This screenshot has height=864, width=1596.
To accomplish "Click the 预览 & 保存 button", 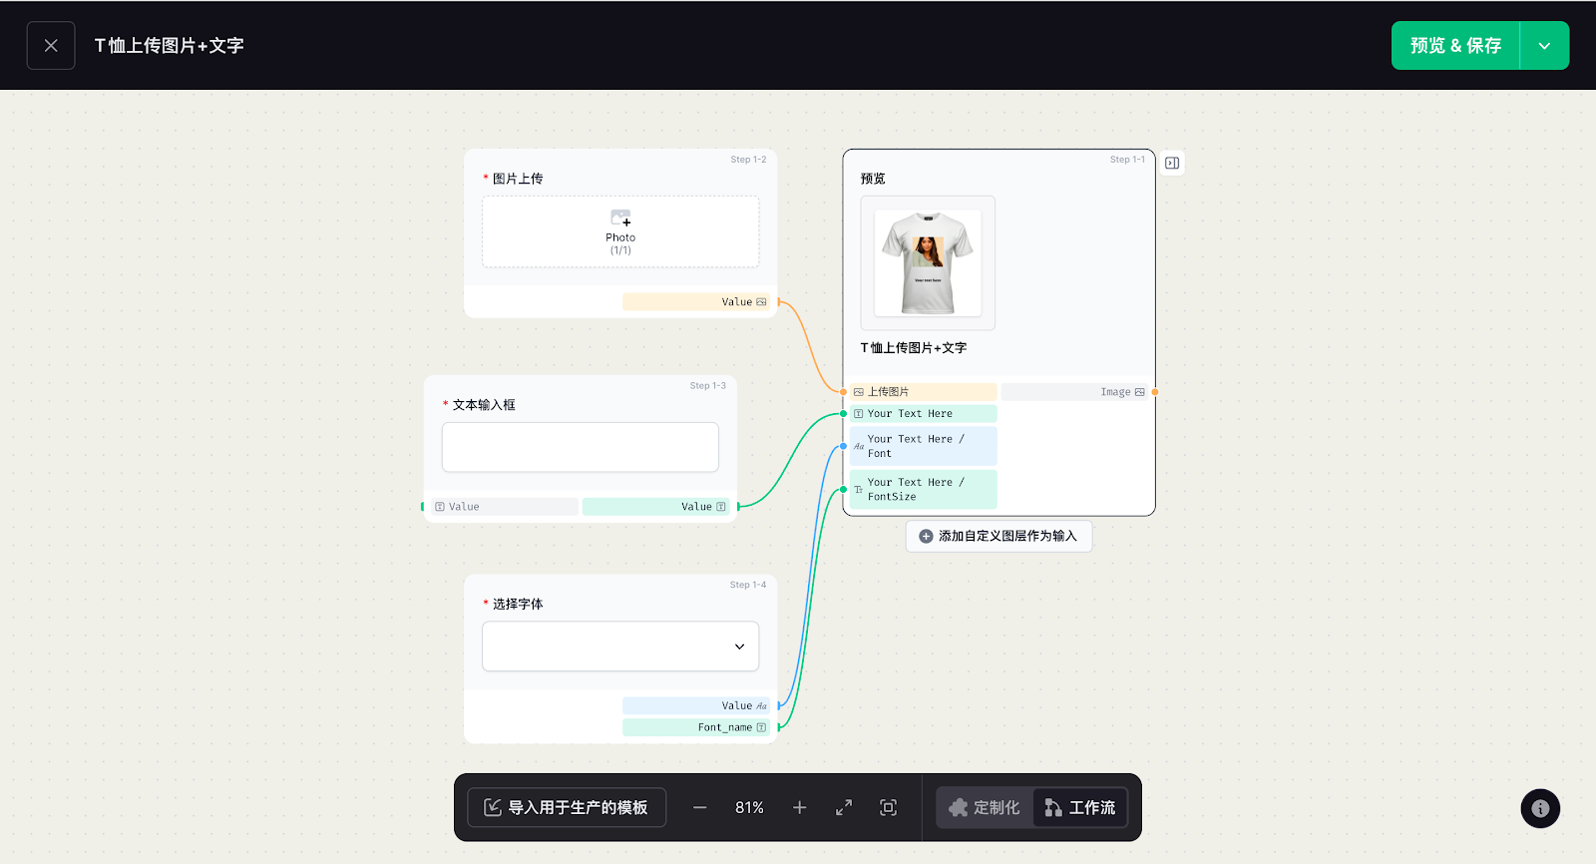I will click(x=1455, y=46).
